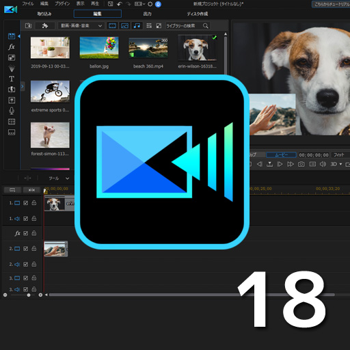The height and width of the screenshot is (350, 350).
Task: Open the 3D mode dropdown arrow
Action: 341,164
